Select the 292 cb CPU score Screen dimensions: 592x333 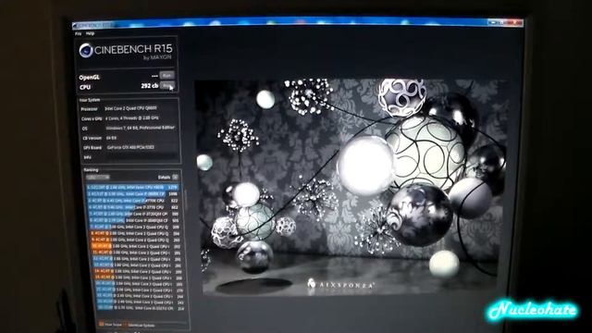click(150, 86)
